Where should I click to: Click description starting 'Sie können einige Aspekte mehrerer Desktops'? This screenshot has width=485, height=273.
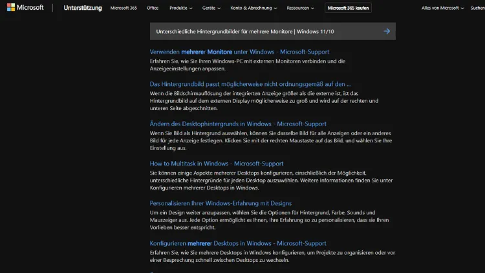(x=271, y=180)
